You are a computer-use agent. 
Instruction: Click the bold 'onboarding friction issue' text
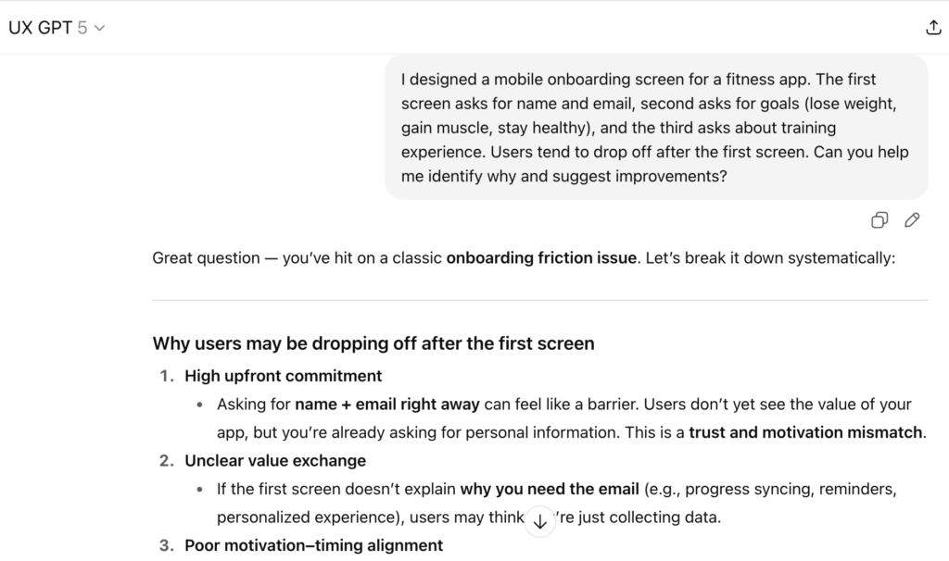point(541,258)
